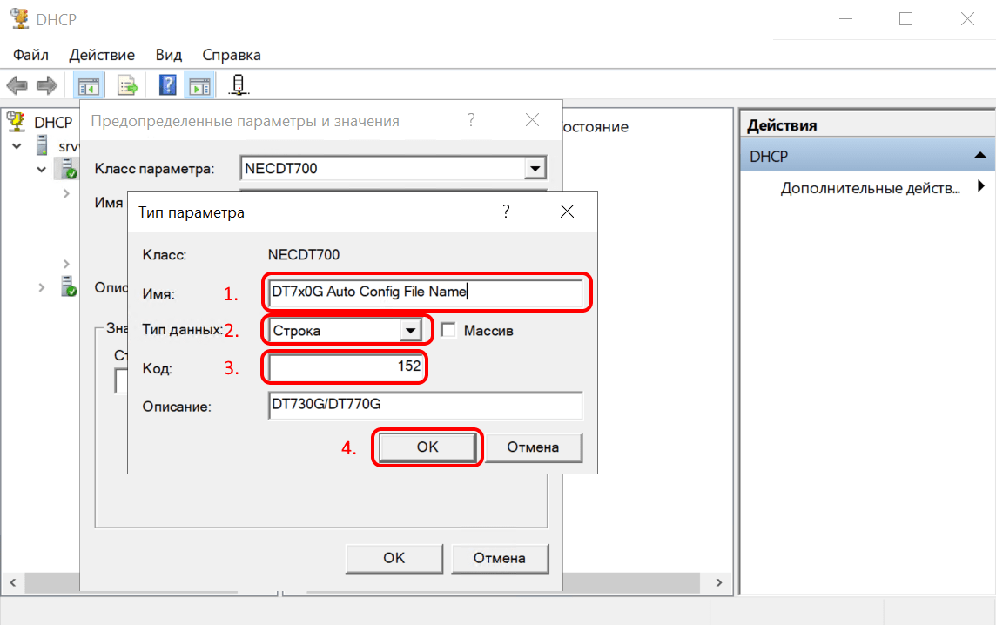996x625 pixels.
Task: Collapse the srv server tree node
Action: tap(17, 146)
